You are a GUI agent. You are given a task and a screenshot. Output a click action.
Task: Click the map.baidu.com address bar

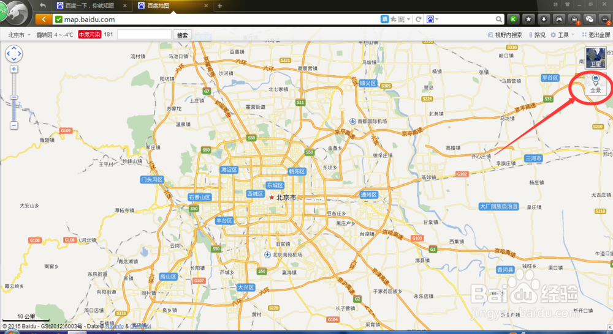point(217,19)
